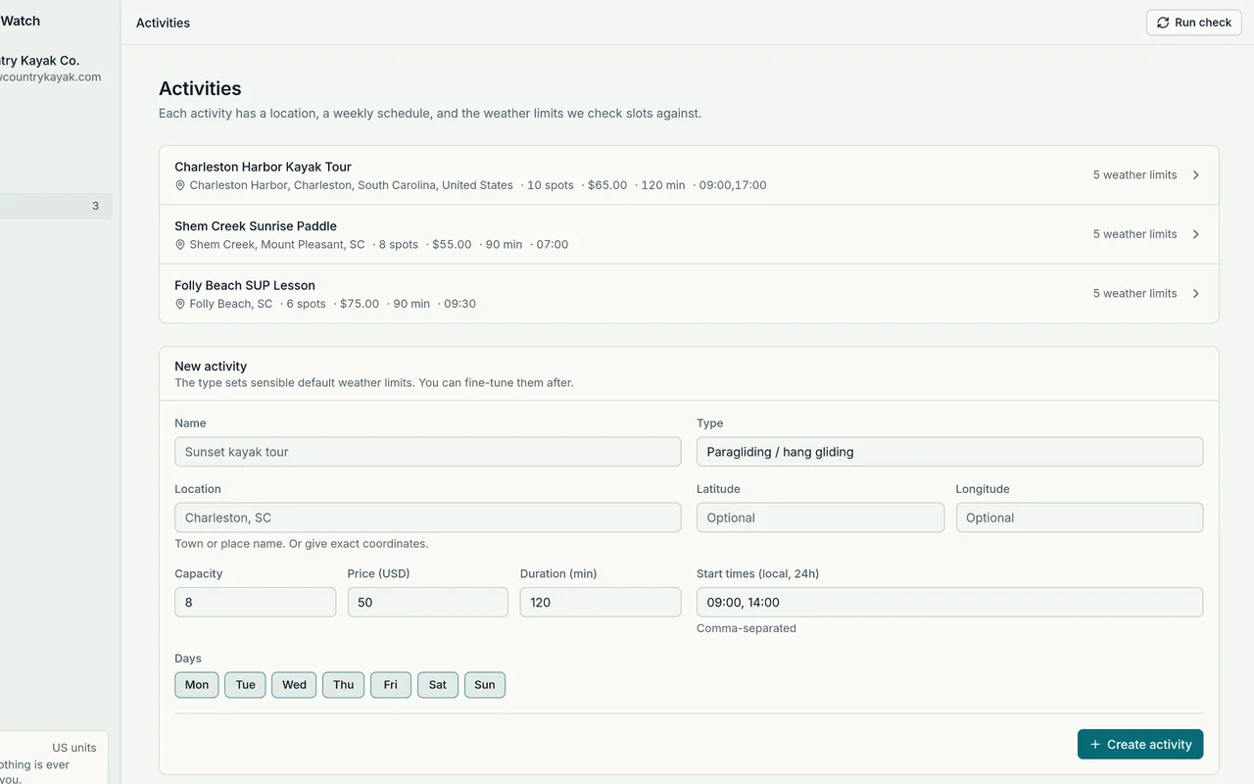The height and width of the screenshot is (784, 1254).
Task: Select the sidebar item with badge 3
Action: click(x=54, y=206)
